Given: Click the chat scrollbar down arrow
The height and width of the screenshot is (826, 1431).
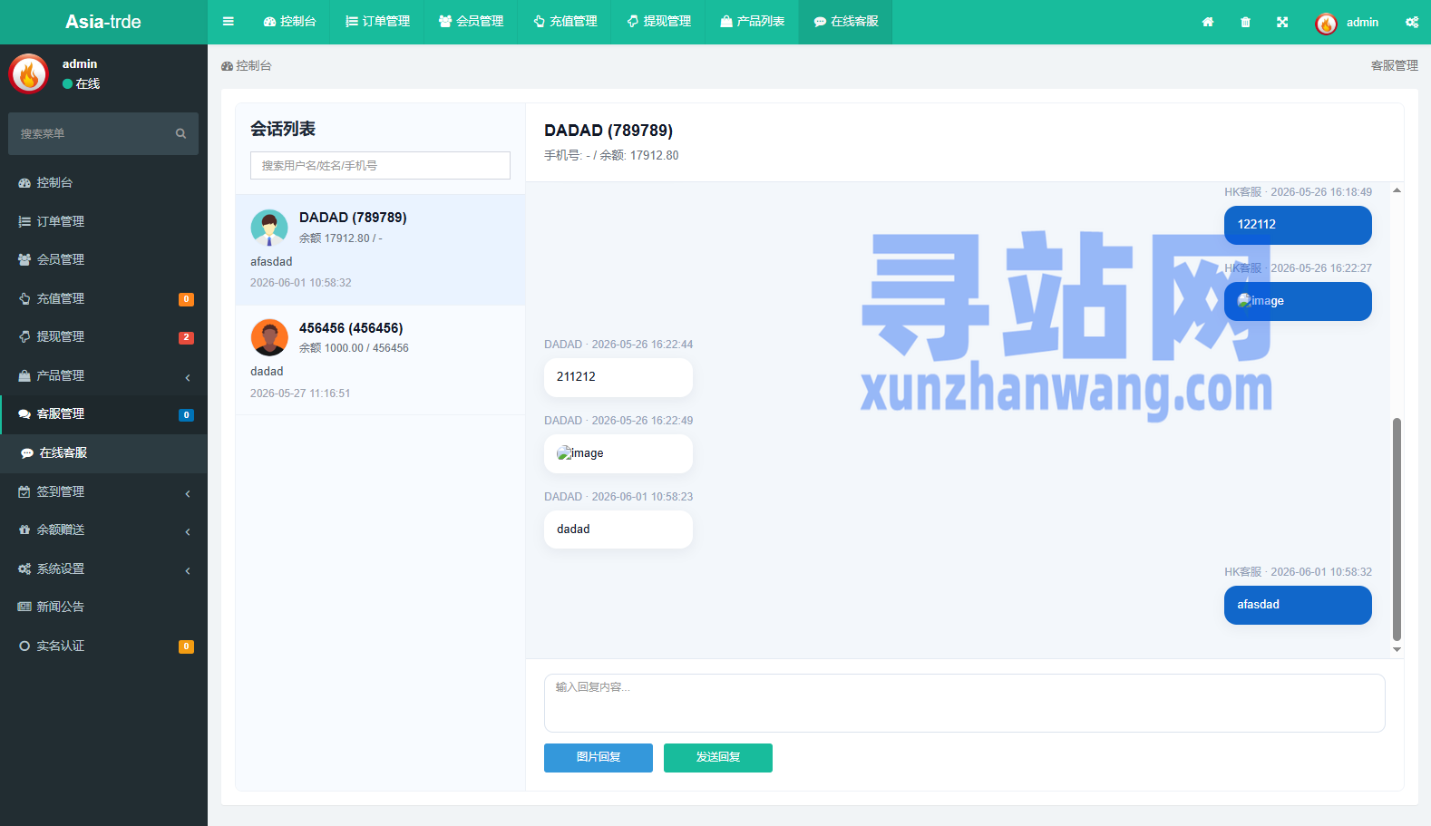Looking at the screenshot, I should [x=1397, y=649].
